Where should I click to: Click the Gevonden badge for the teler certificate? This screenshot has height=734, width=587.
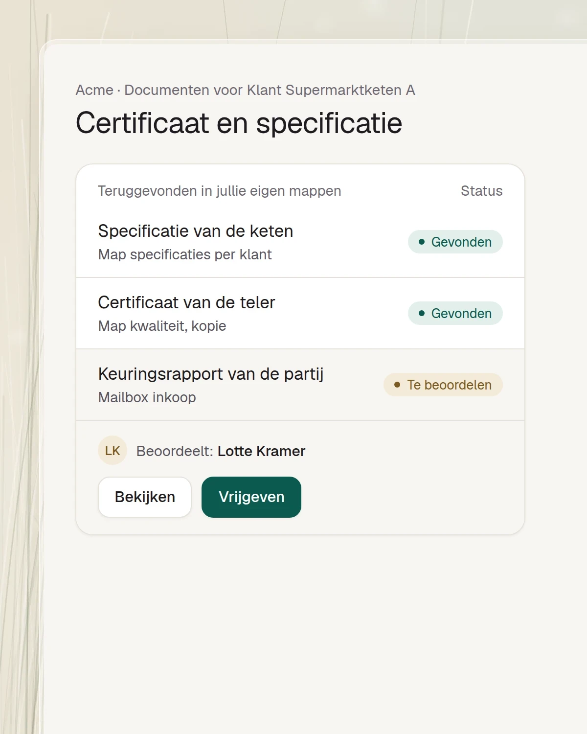coord(455,313)
